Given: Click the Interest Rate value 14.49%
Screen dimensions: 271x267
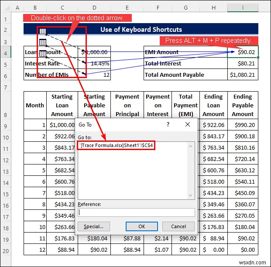Looking at the screenshot, I should tap(94, 63).
